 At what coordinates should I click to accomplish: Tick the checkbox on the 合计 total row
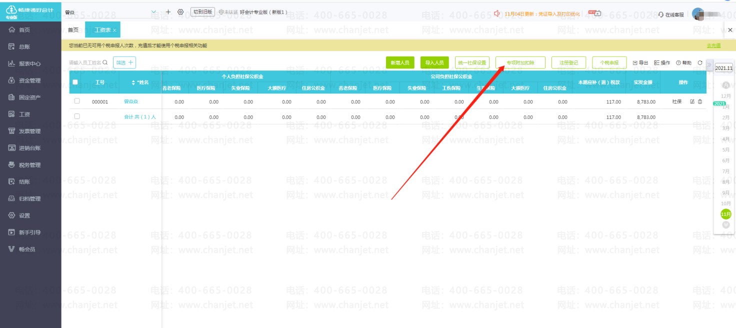coord(77,116)
